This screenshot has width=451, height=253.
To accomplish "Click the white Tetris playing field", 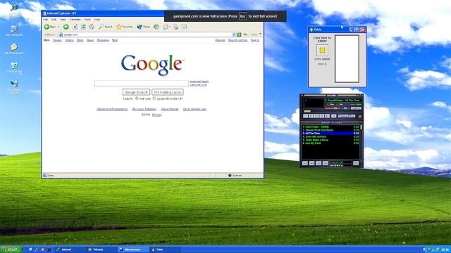I will click(347, 59).
